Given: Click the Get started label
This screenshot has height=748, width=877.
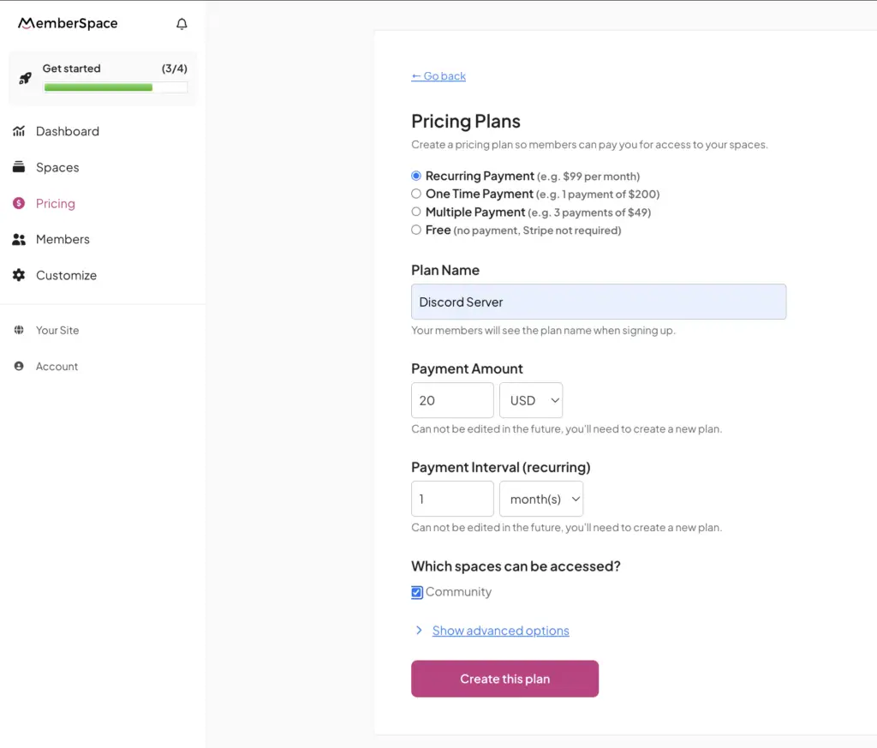Looking at the screenshot, I should (72, 69).
